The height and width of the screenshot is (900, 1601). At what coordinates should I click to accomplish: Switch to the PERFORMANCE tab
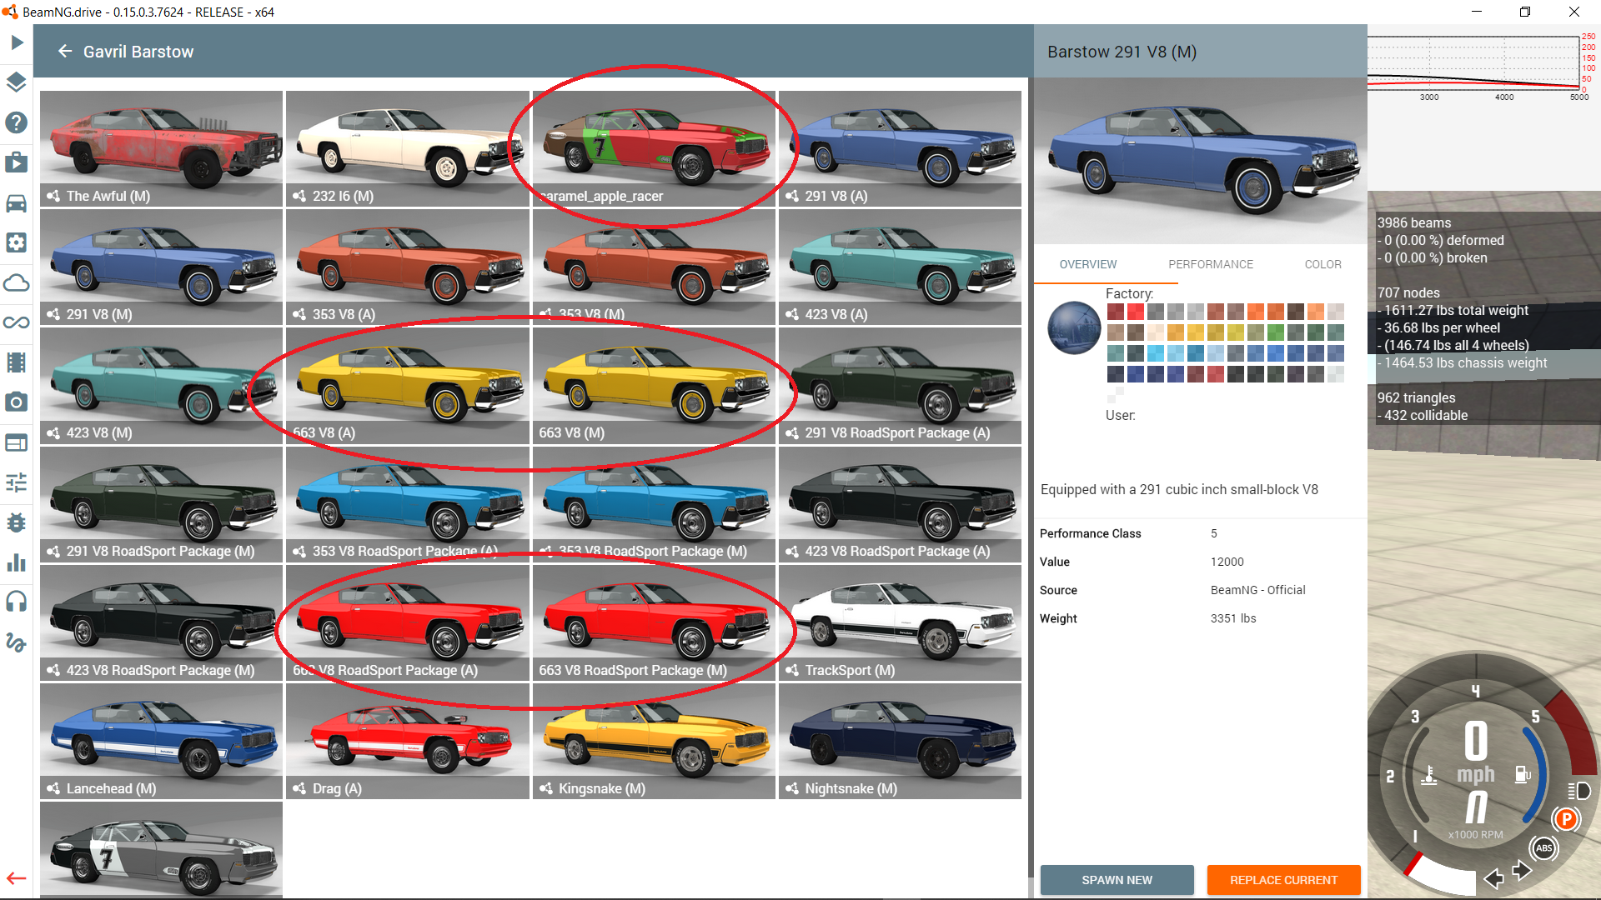[1210, 264]
